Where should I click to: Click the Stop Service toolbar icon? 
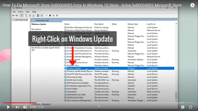50,16
